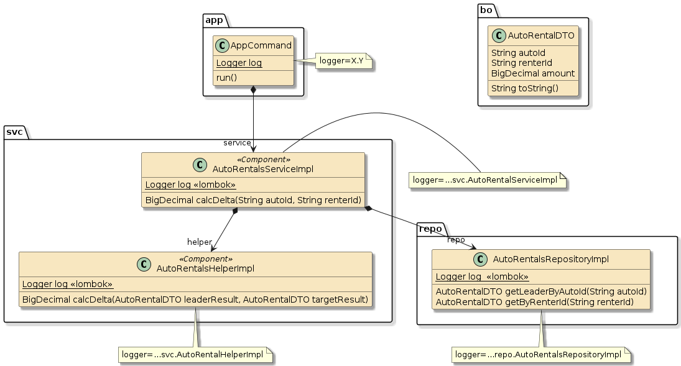681x366 pixels.
Task: Select the bo package tab label
Action: tap(486, 10)
